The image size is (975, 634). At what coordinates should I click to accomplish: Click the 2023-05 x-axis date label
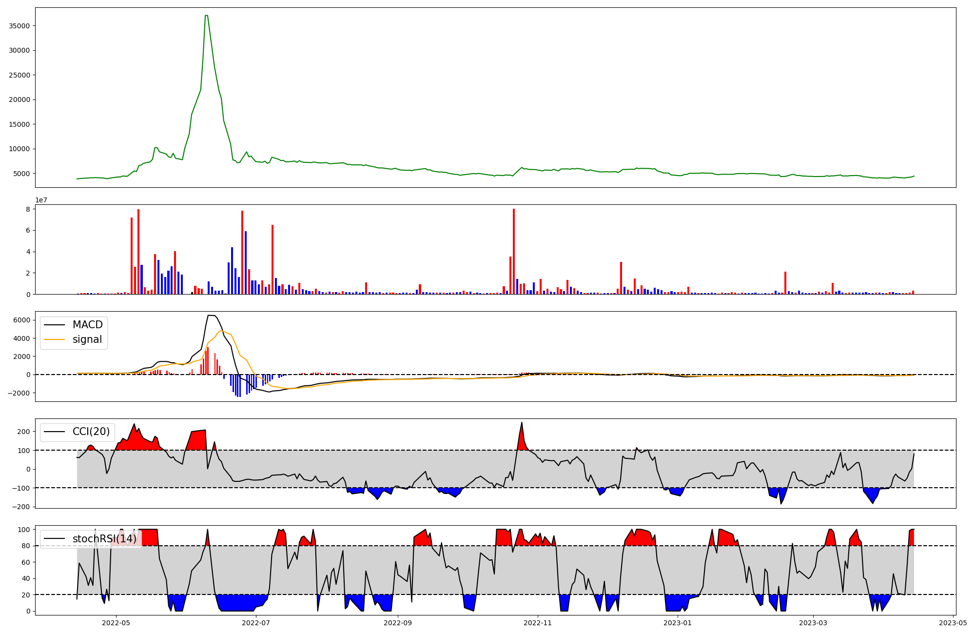[953, 623]
